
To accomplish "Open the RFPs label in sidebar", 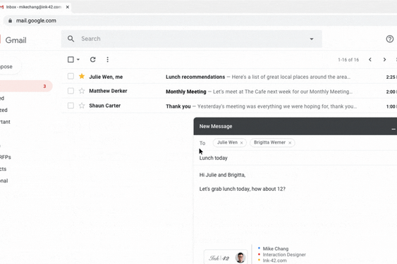I will [6, 157].
